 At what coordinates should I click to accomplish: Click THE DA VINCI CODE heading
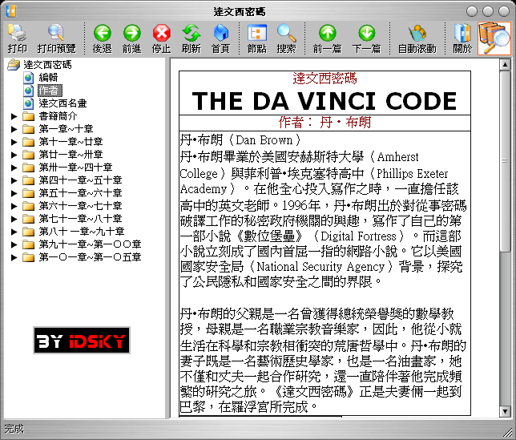[325, 101]
